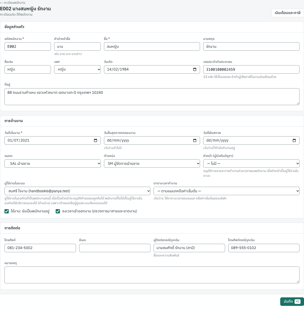Click the โทรศัพท์ field with 081-234-5002

(40, 248)
